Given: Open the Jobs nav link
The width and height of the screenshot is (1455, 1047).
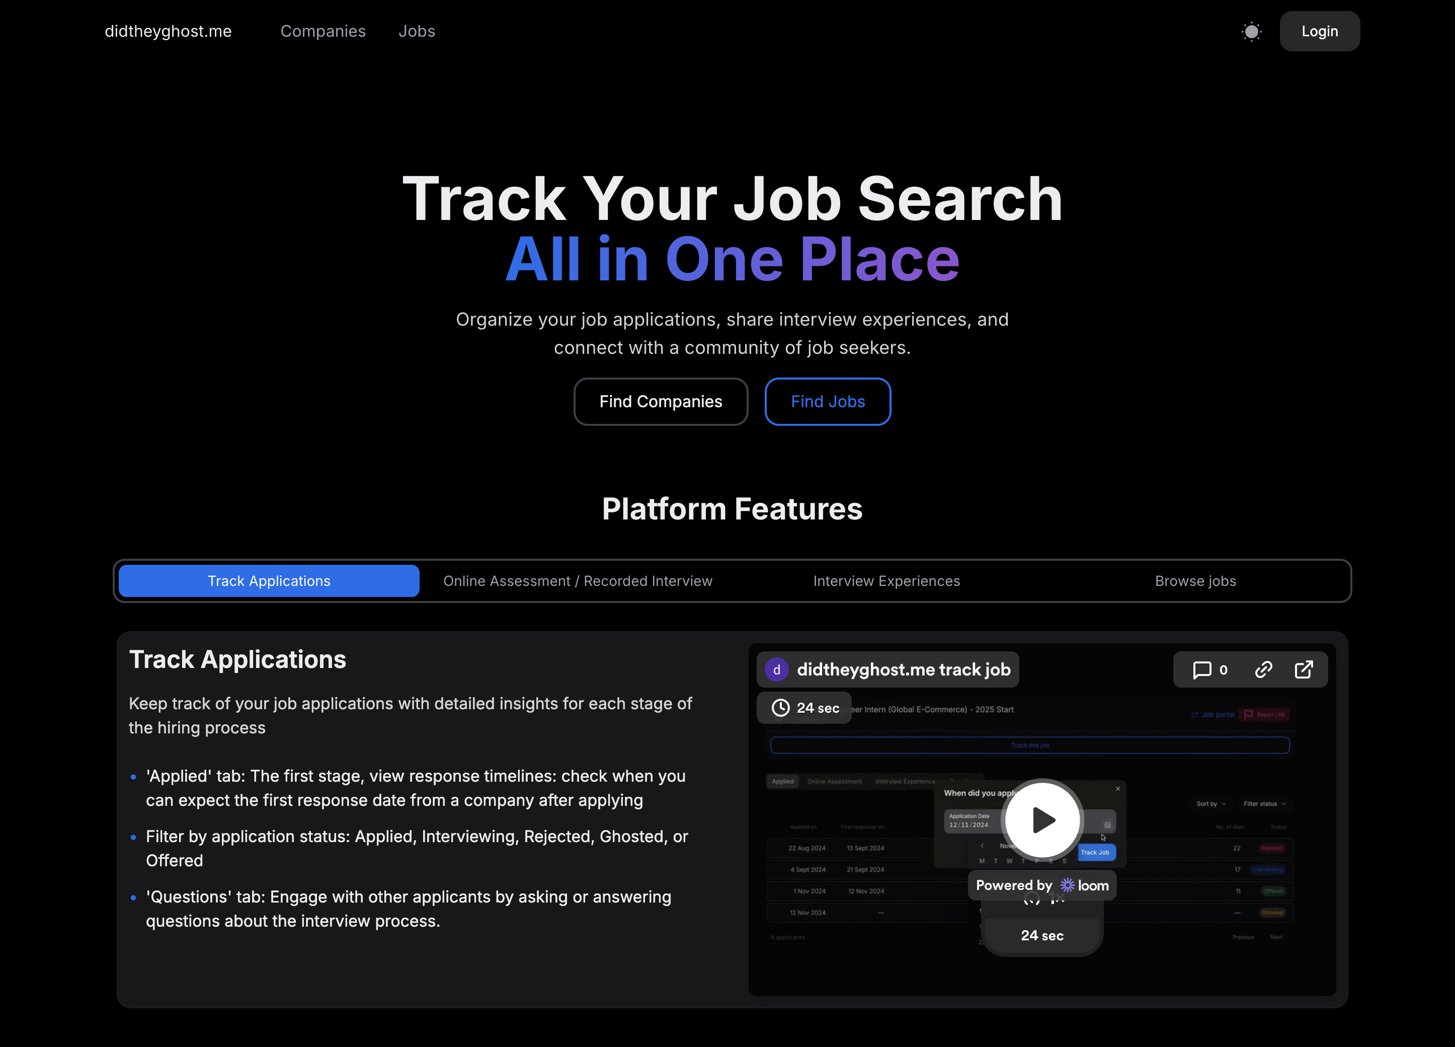Looking at the screenshot, I should (x=417, y=31).
